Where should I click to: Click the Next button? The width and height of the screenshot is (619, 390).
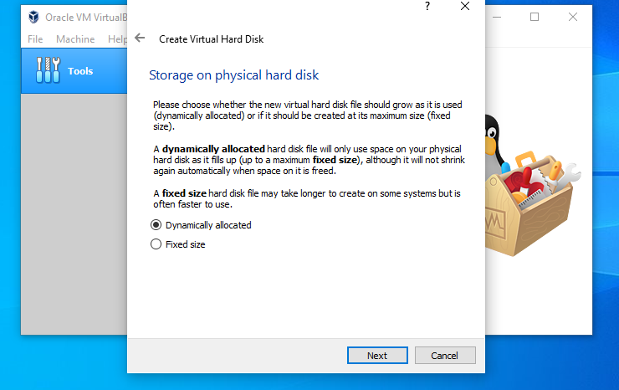click(377, 356)
